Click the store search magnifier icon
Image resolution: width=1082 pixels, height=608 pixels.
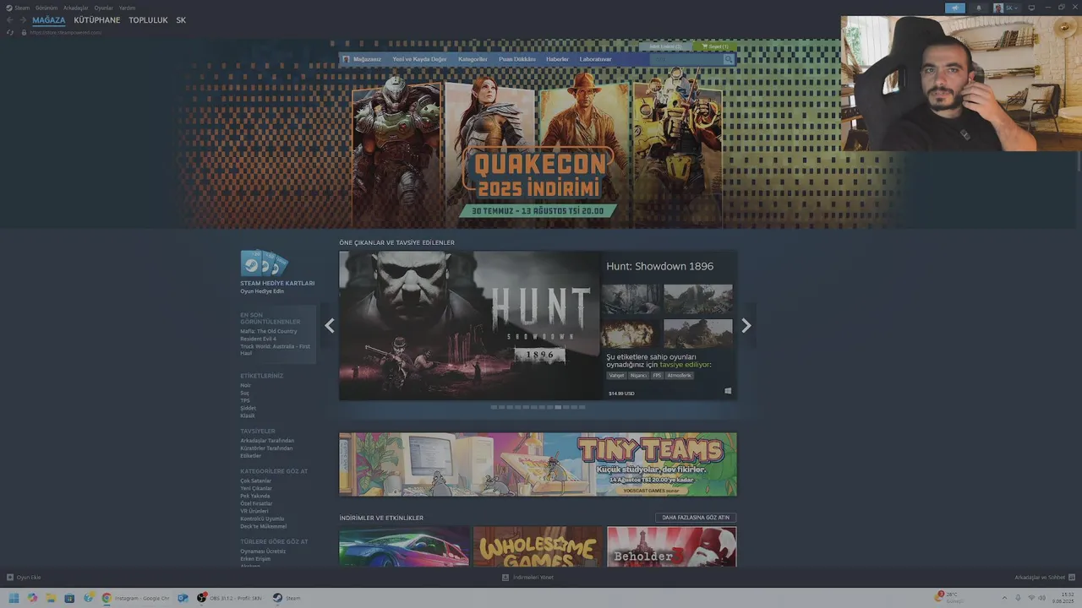pyautogui.click(x=729, y=59)
